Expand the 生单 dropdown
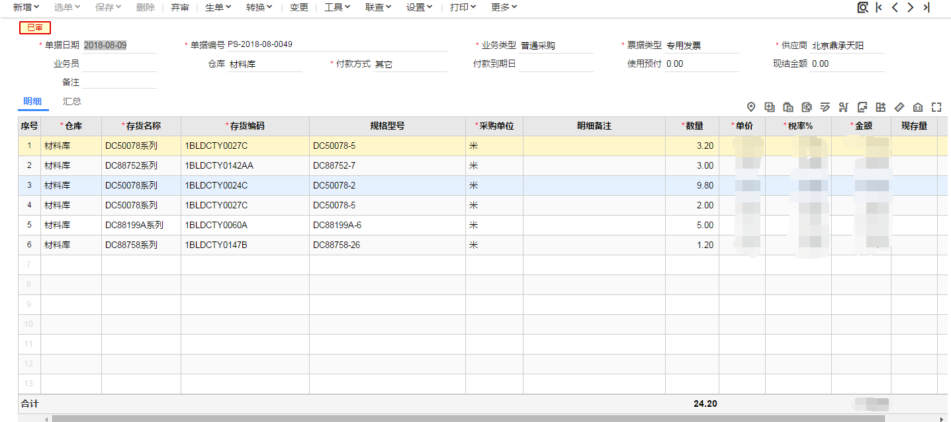This screenshot has width=951, height=422. click(x=218, y=7)
